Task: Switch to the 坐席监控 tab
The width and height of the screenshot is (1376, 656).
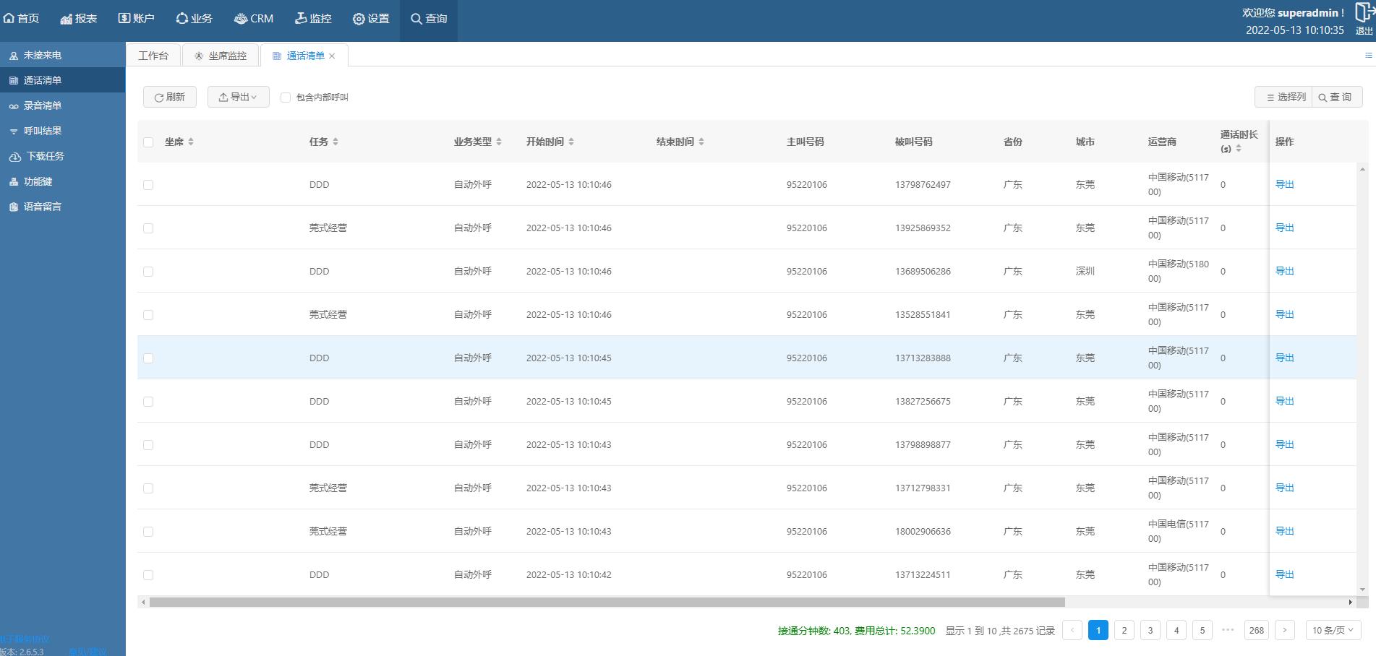Action: pos(221,56)
